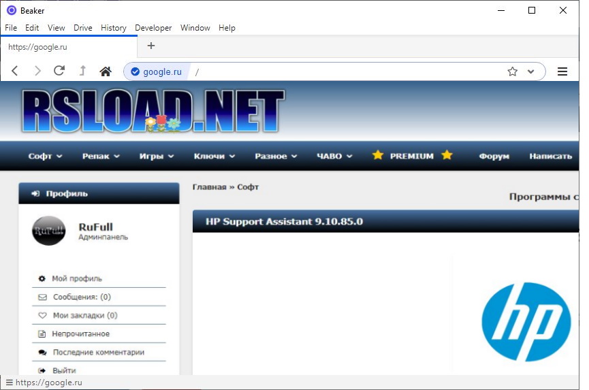
Task: Click the Профиль panel header
Action: [99, 193]
